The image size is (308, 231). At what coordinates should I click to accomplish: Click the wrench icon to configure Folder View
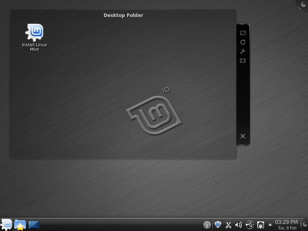click(243, 52)
